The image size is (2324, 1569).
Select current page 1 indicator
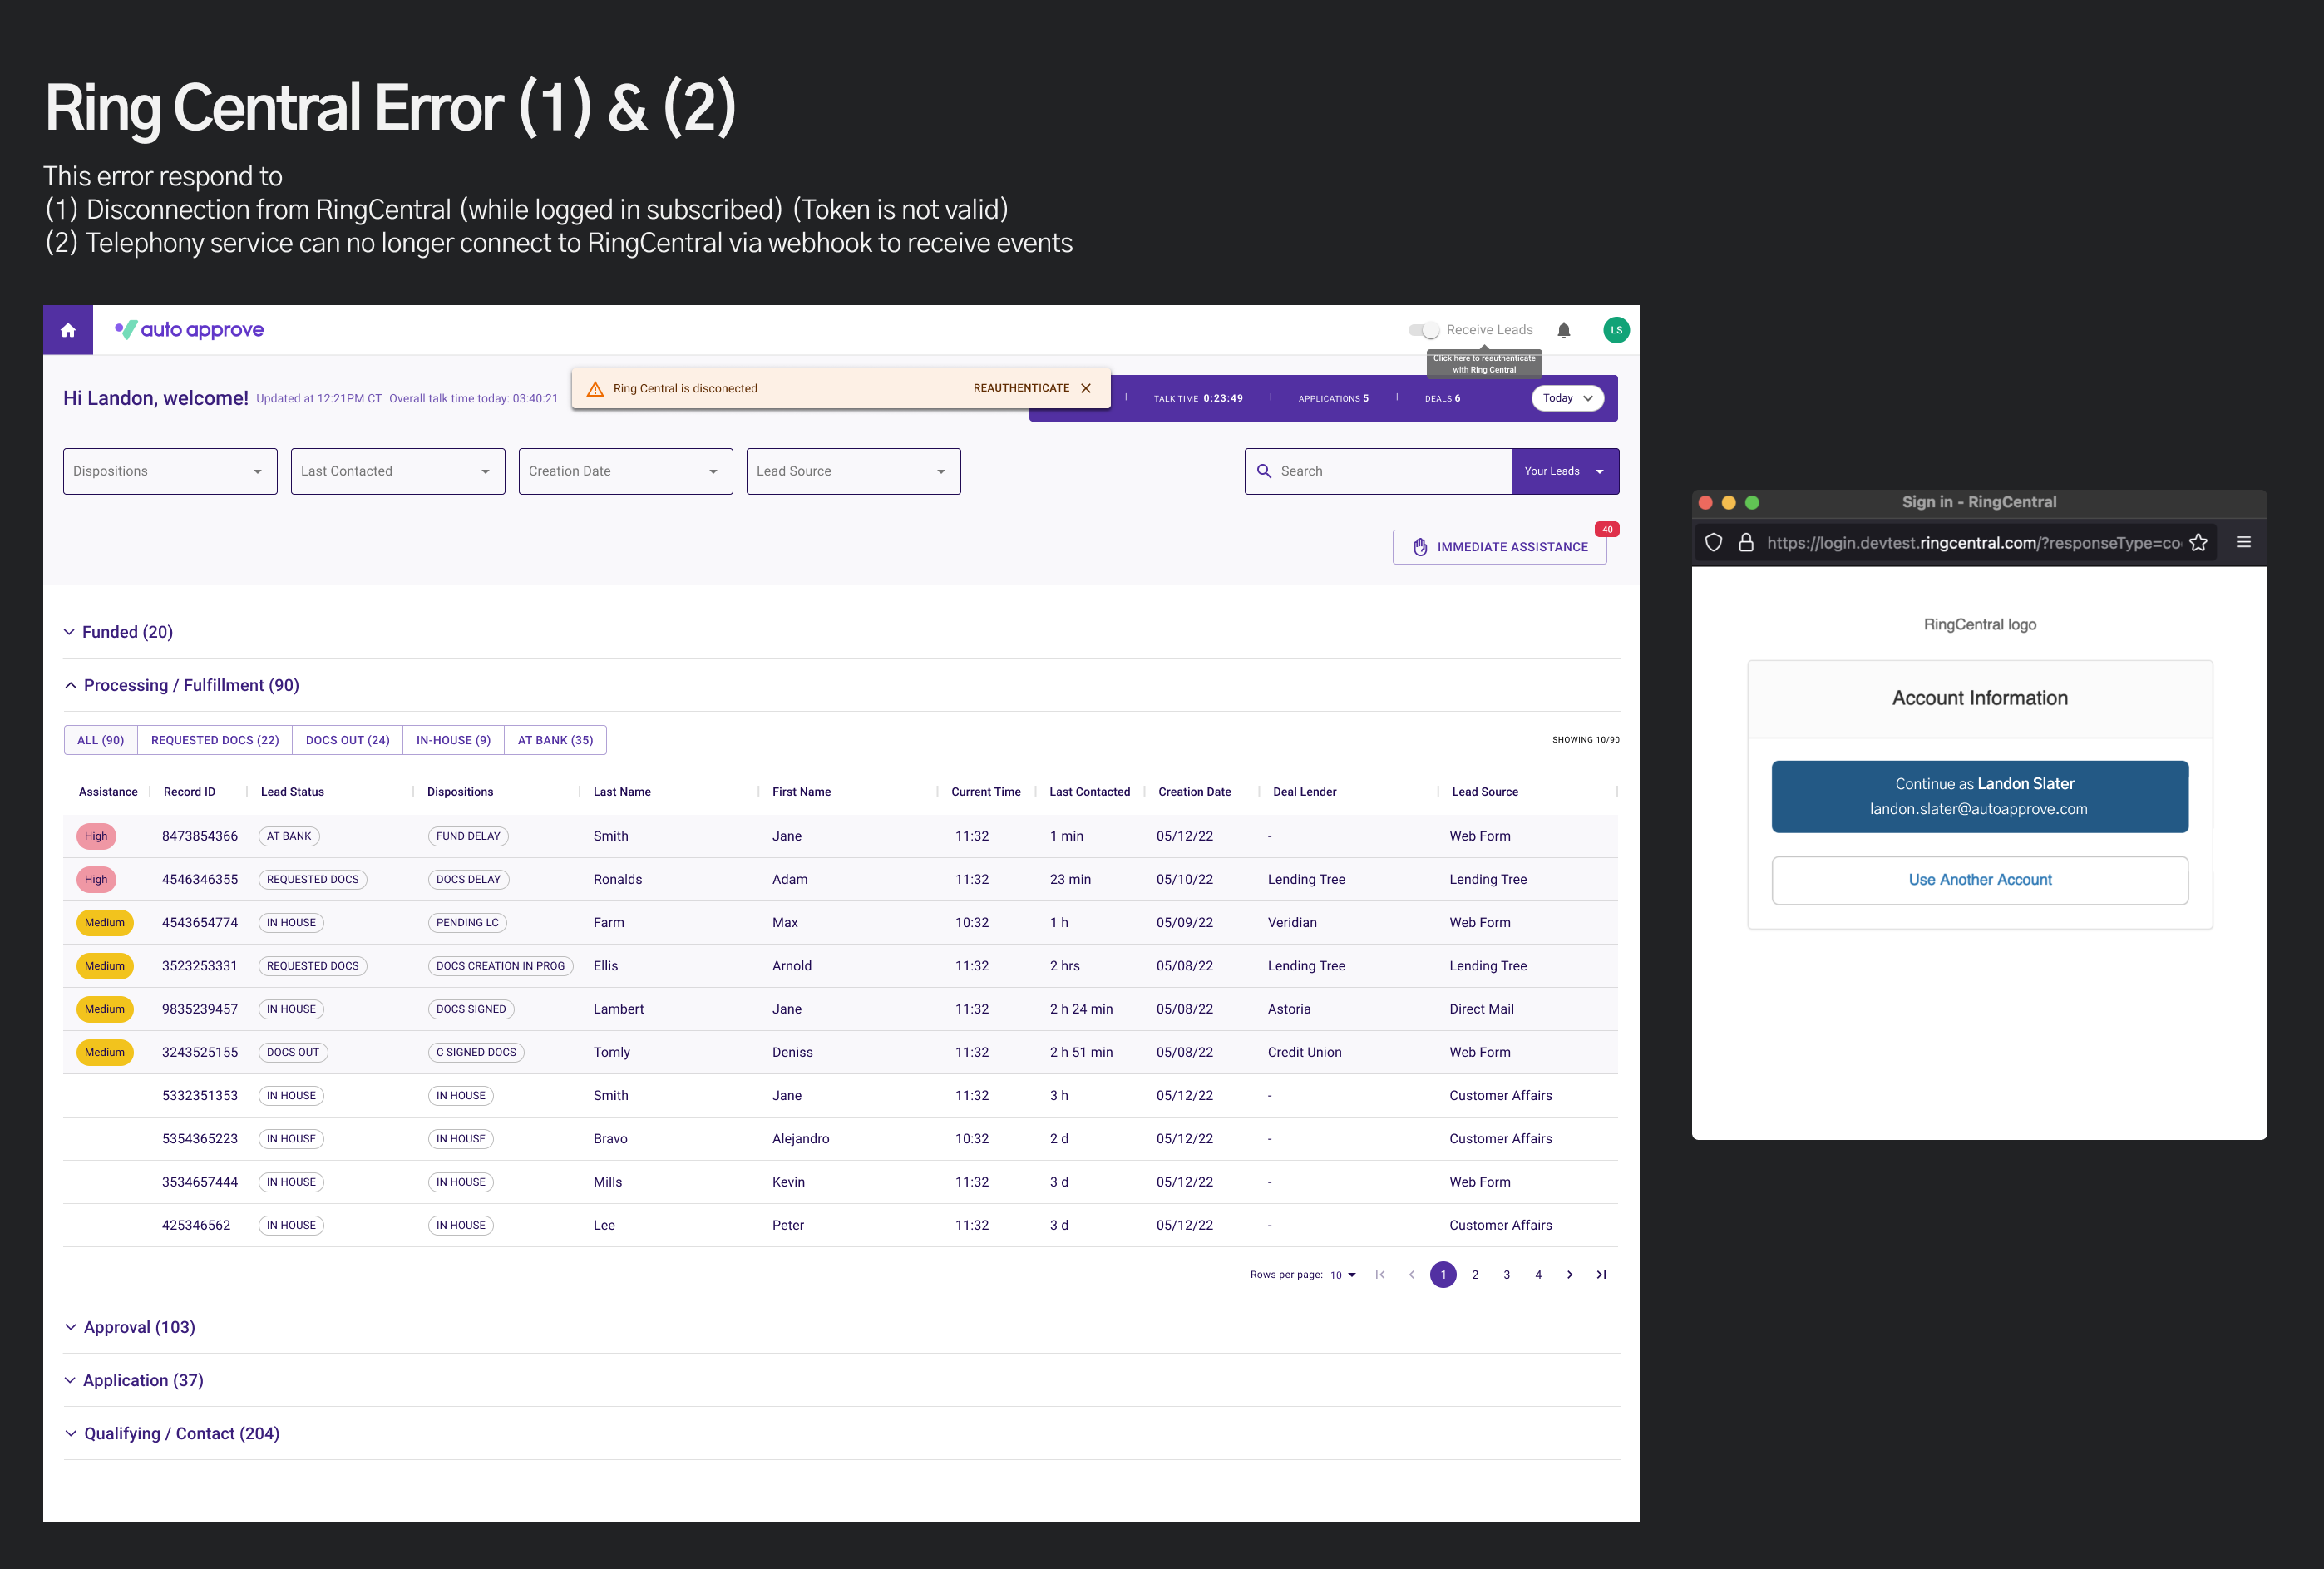pyautogui.click(x=1443, y=1275)
